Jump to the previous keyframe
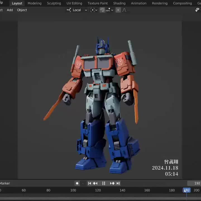 click(x=95, y=183)
